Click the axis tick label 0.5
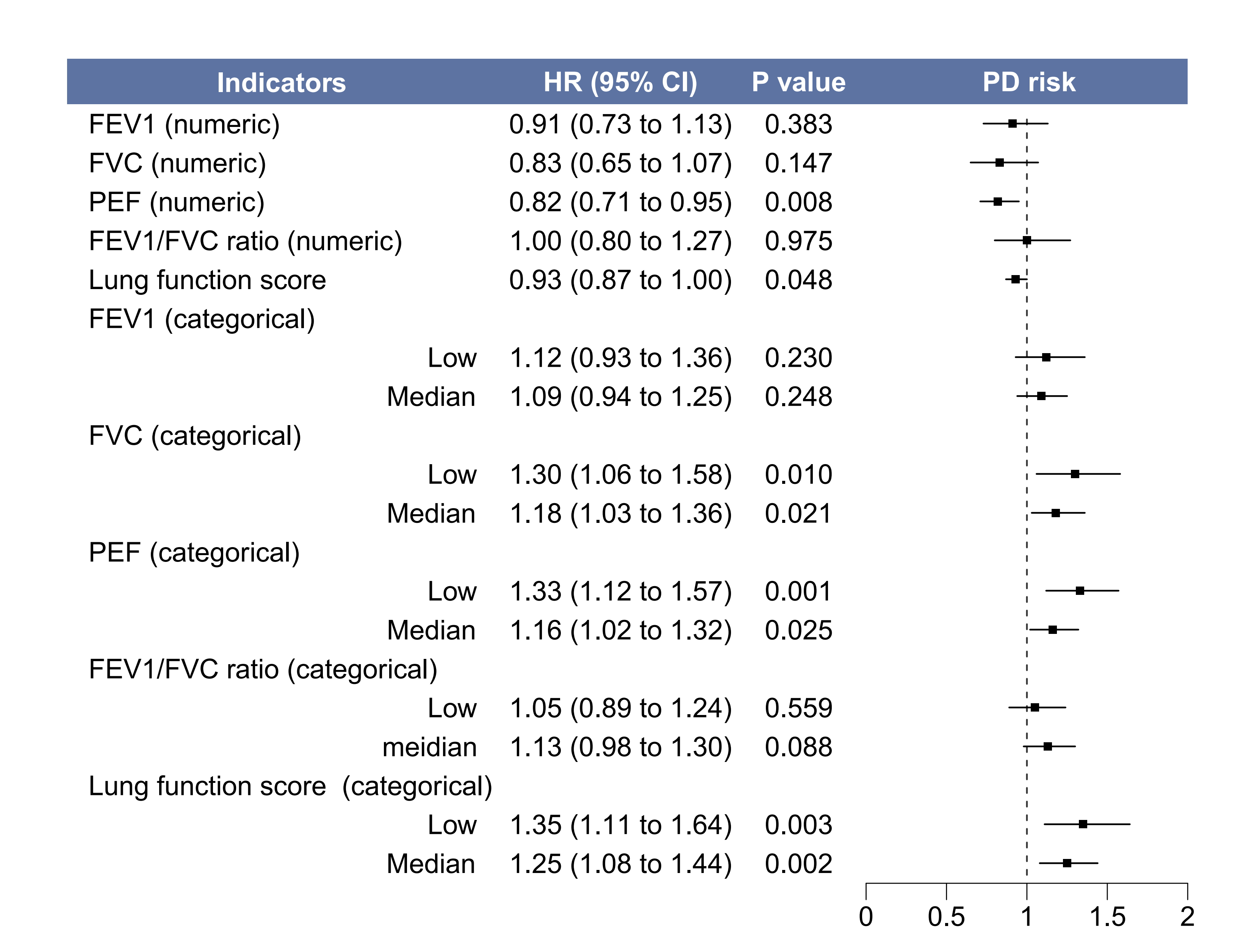This screenshot has width=1246, height=948. click(946, 917)
